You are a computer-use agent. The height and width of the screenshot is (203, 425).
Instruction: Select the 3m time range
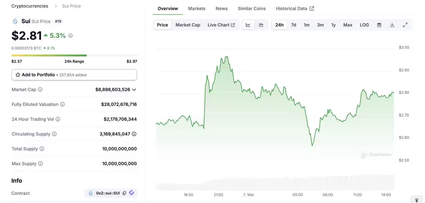320,25
